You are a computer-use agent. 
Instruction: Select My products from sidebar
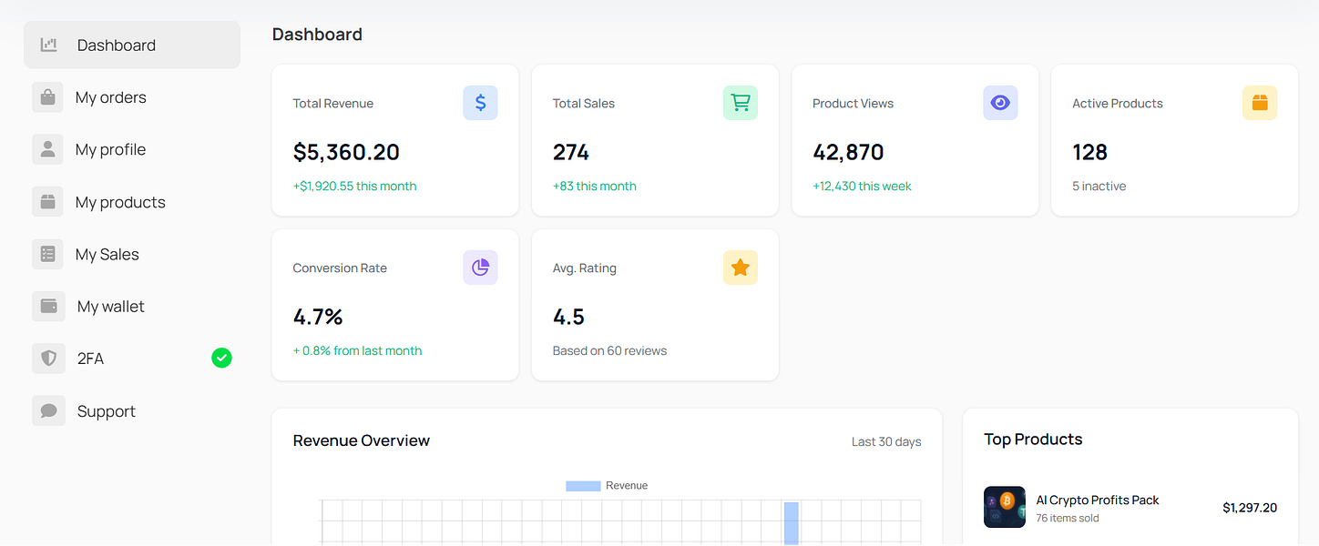(132, 202)
